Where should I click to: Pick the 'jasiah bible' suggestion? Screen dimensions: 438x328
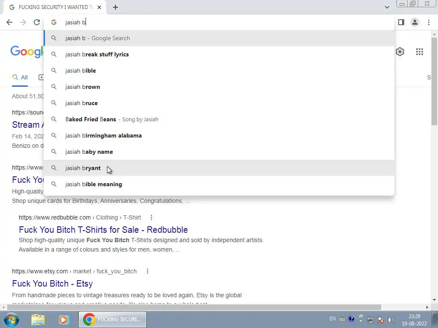[x=219, y=70]
